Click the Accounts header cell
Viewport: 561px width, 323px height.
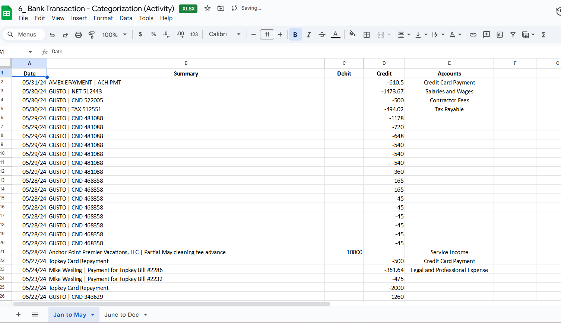tap(449, 73)
